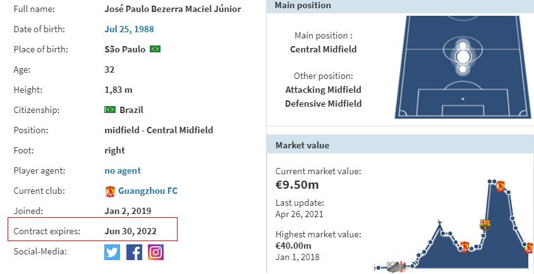Select the Main position panel header
The width and height of the screenshot is (534, 274).
pos(400,6)
